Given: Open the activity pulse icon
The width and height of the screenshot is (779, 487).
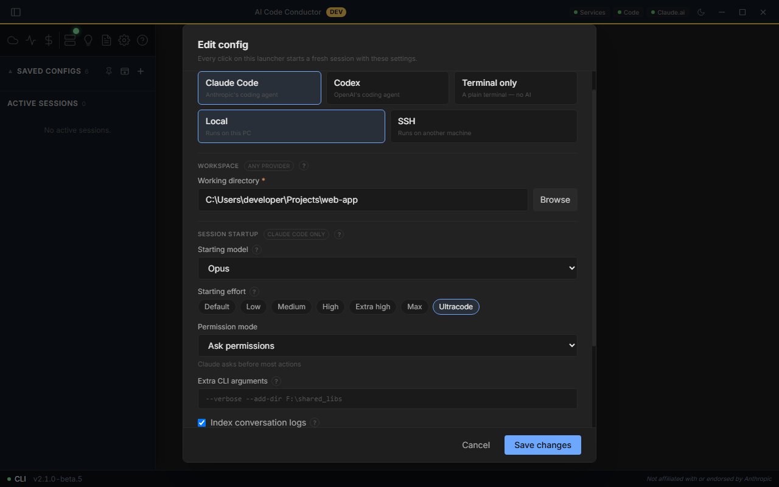Looking at the screenshot, I should click(x=31, y=40).
